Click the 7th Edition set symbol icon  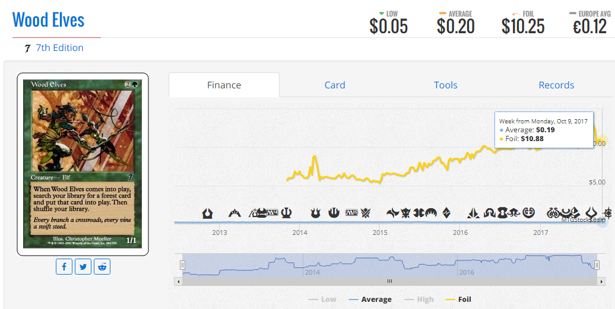[x=27, y=48]
